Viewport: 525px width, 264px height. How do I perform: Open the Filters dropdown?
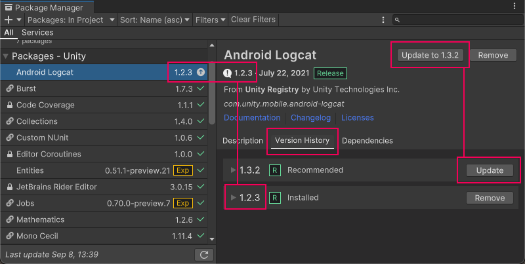(x=209, y=20)
